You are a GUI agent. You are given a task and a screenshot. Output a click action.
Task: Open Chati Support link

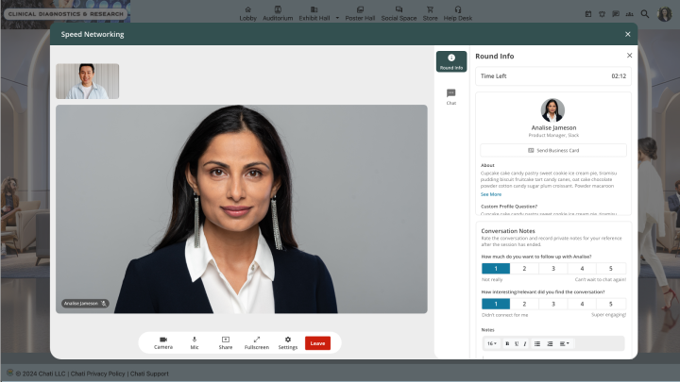click(x=149, y=374)
